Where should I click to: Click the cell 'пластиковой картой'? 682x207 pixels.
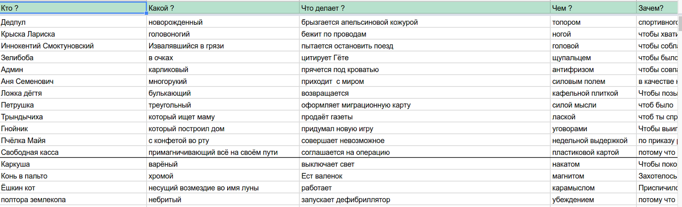click(593, 152)
